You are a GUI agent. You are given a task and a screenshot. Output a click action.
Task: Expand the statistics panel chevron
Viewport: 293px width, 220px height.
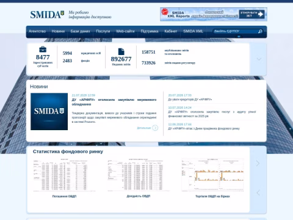[259, 59]
